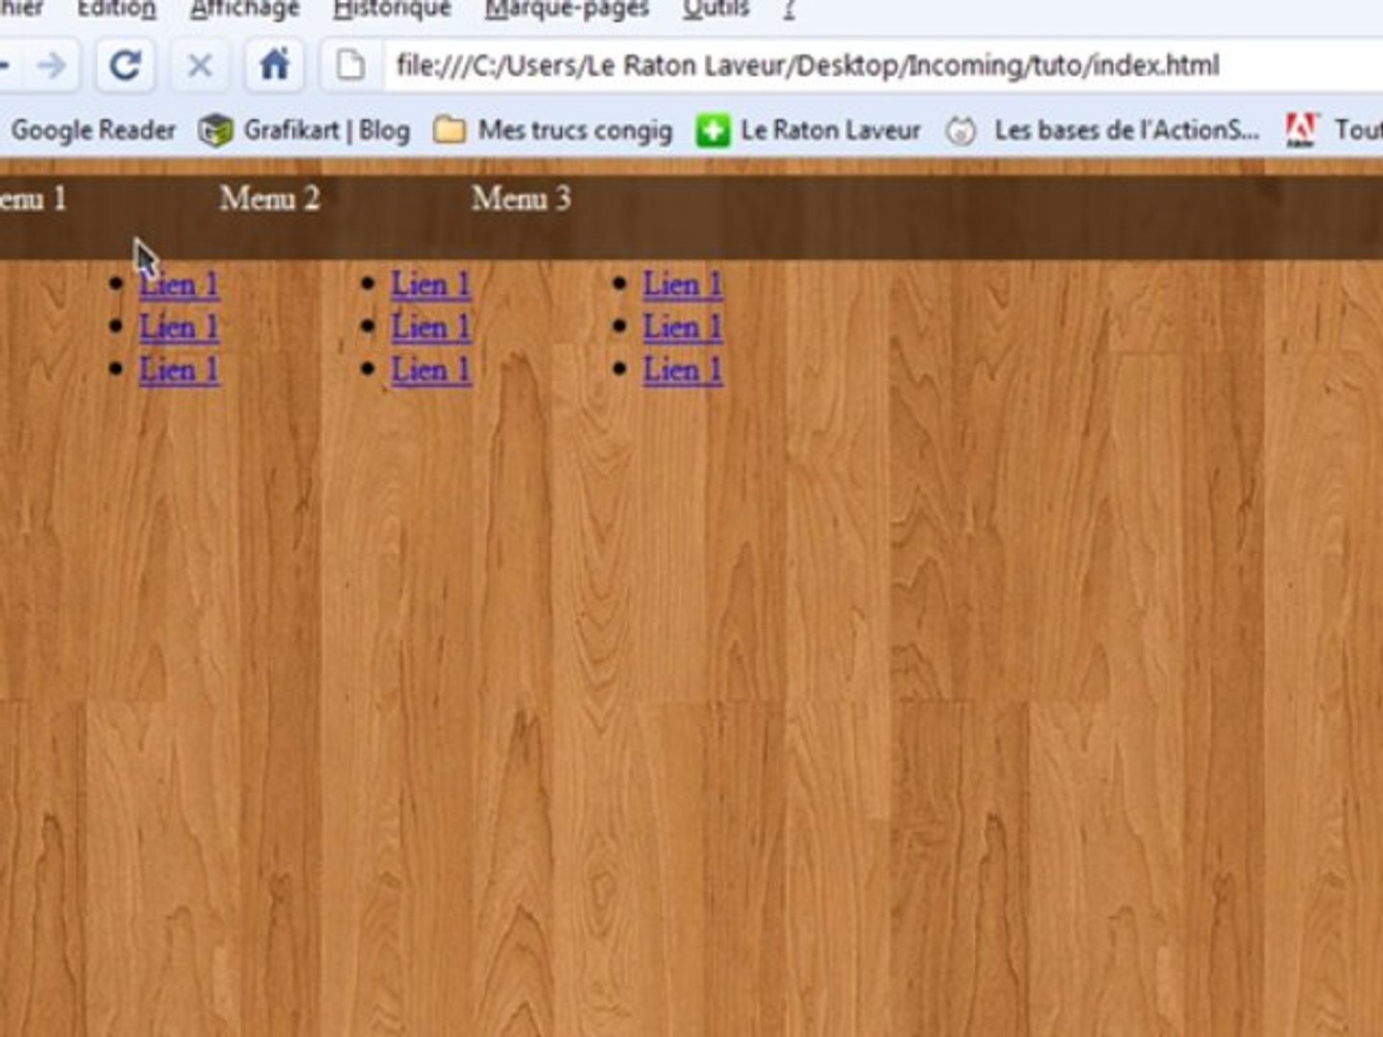Click third Lien 1 under Menu 3
The width and height of the screenshot is (1383, 1037).
point(683,370)
